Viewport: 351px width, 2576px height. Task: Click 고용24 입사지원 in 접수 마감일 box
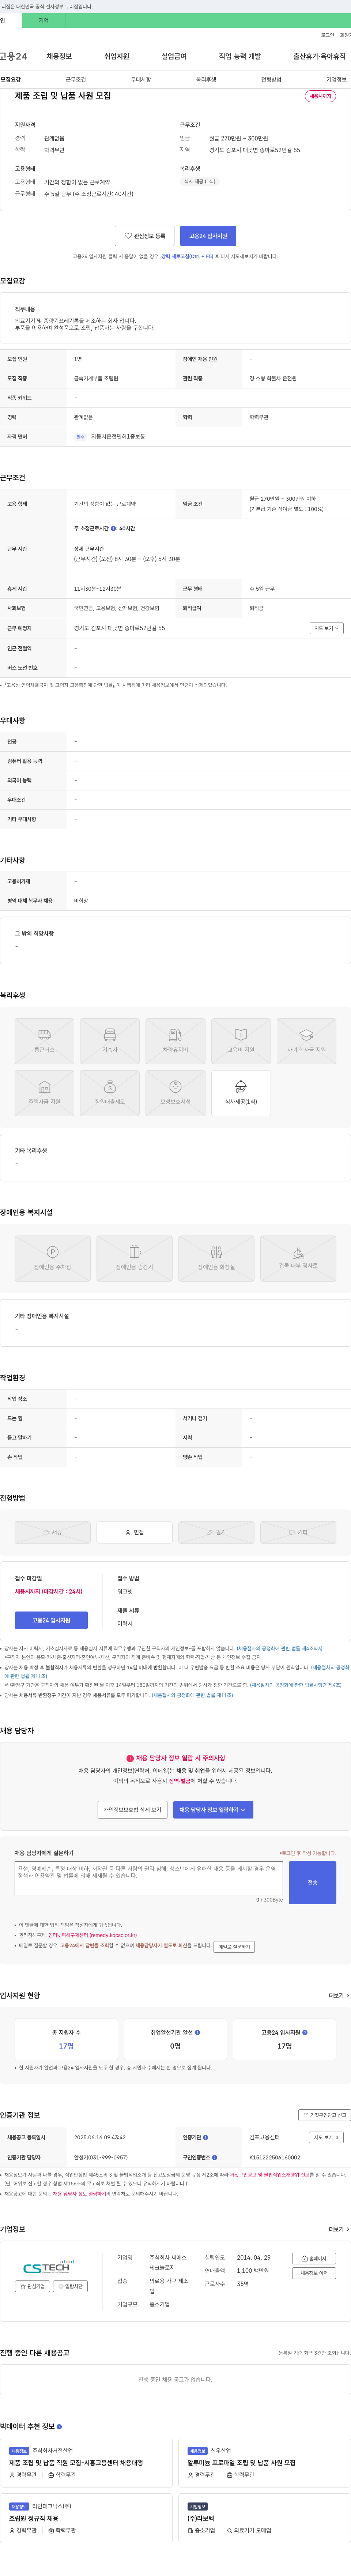pyautogui.click(x=51, y=1620)
